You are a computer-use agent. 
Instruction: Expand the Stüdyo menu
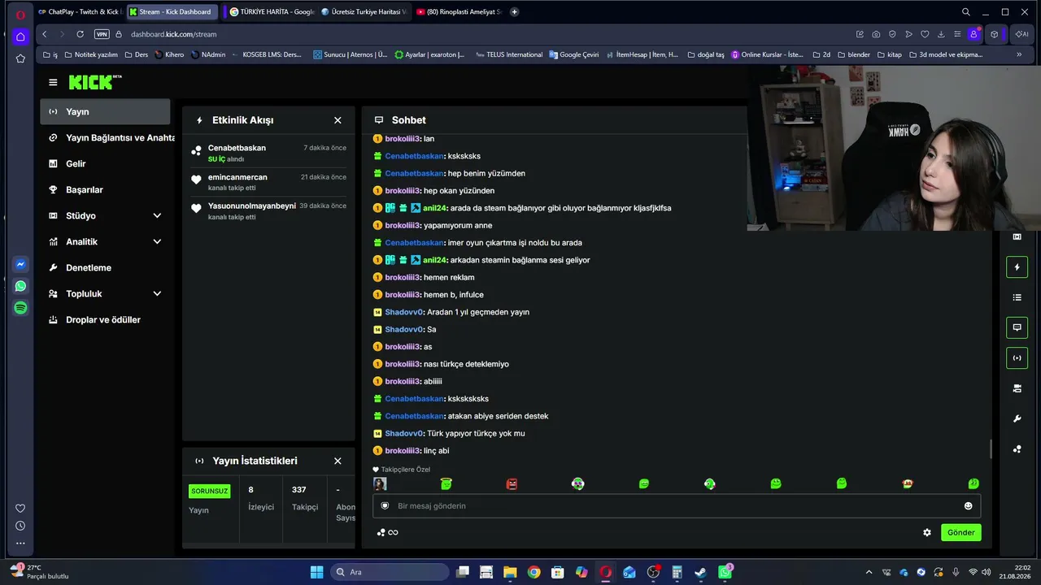coord(157,215)
